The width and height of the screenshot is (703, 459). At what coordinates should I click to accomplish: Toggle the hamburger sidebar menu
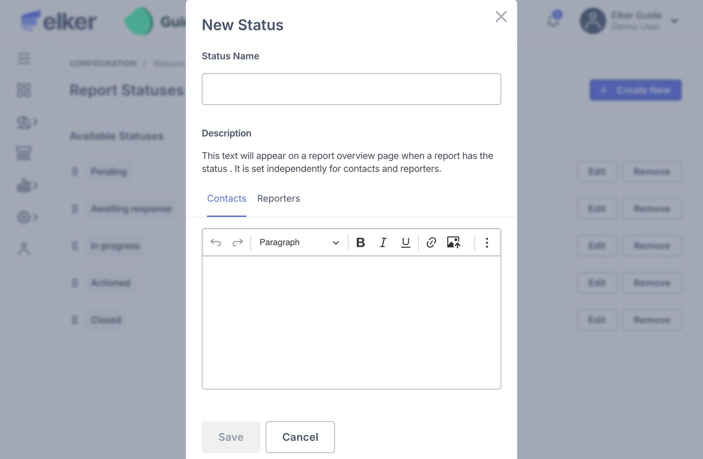[24, 59]
